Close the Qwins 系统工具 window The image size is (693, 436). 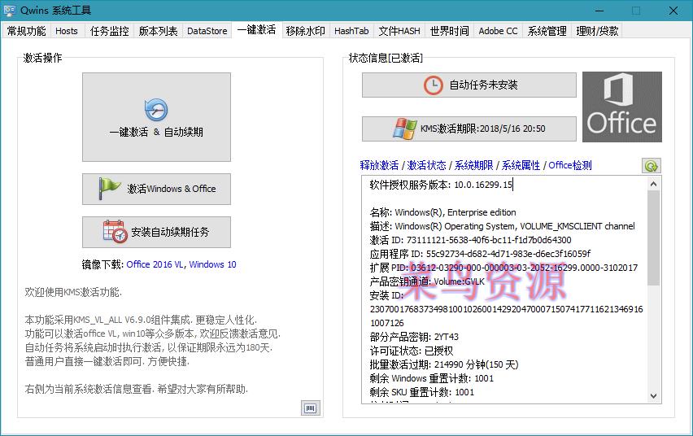[673, 11]
